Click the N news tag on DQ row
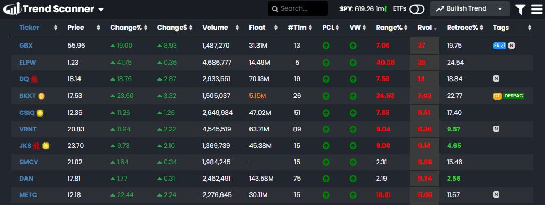The image size is (545, 205). [x=496, y=79]
